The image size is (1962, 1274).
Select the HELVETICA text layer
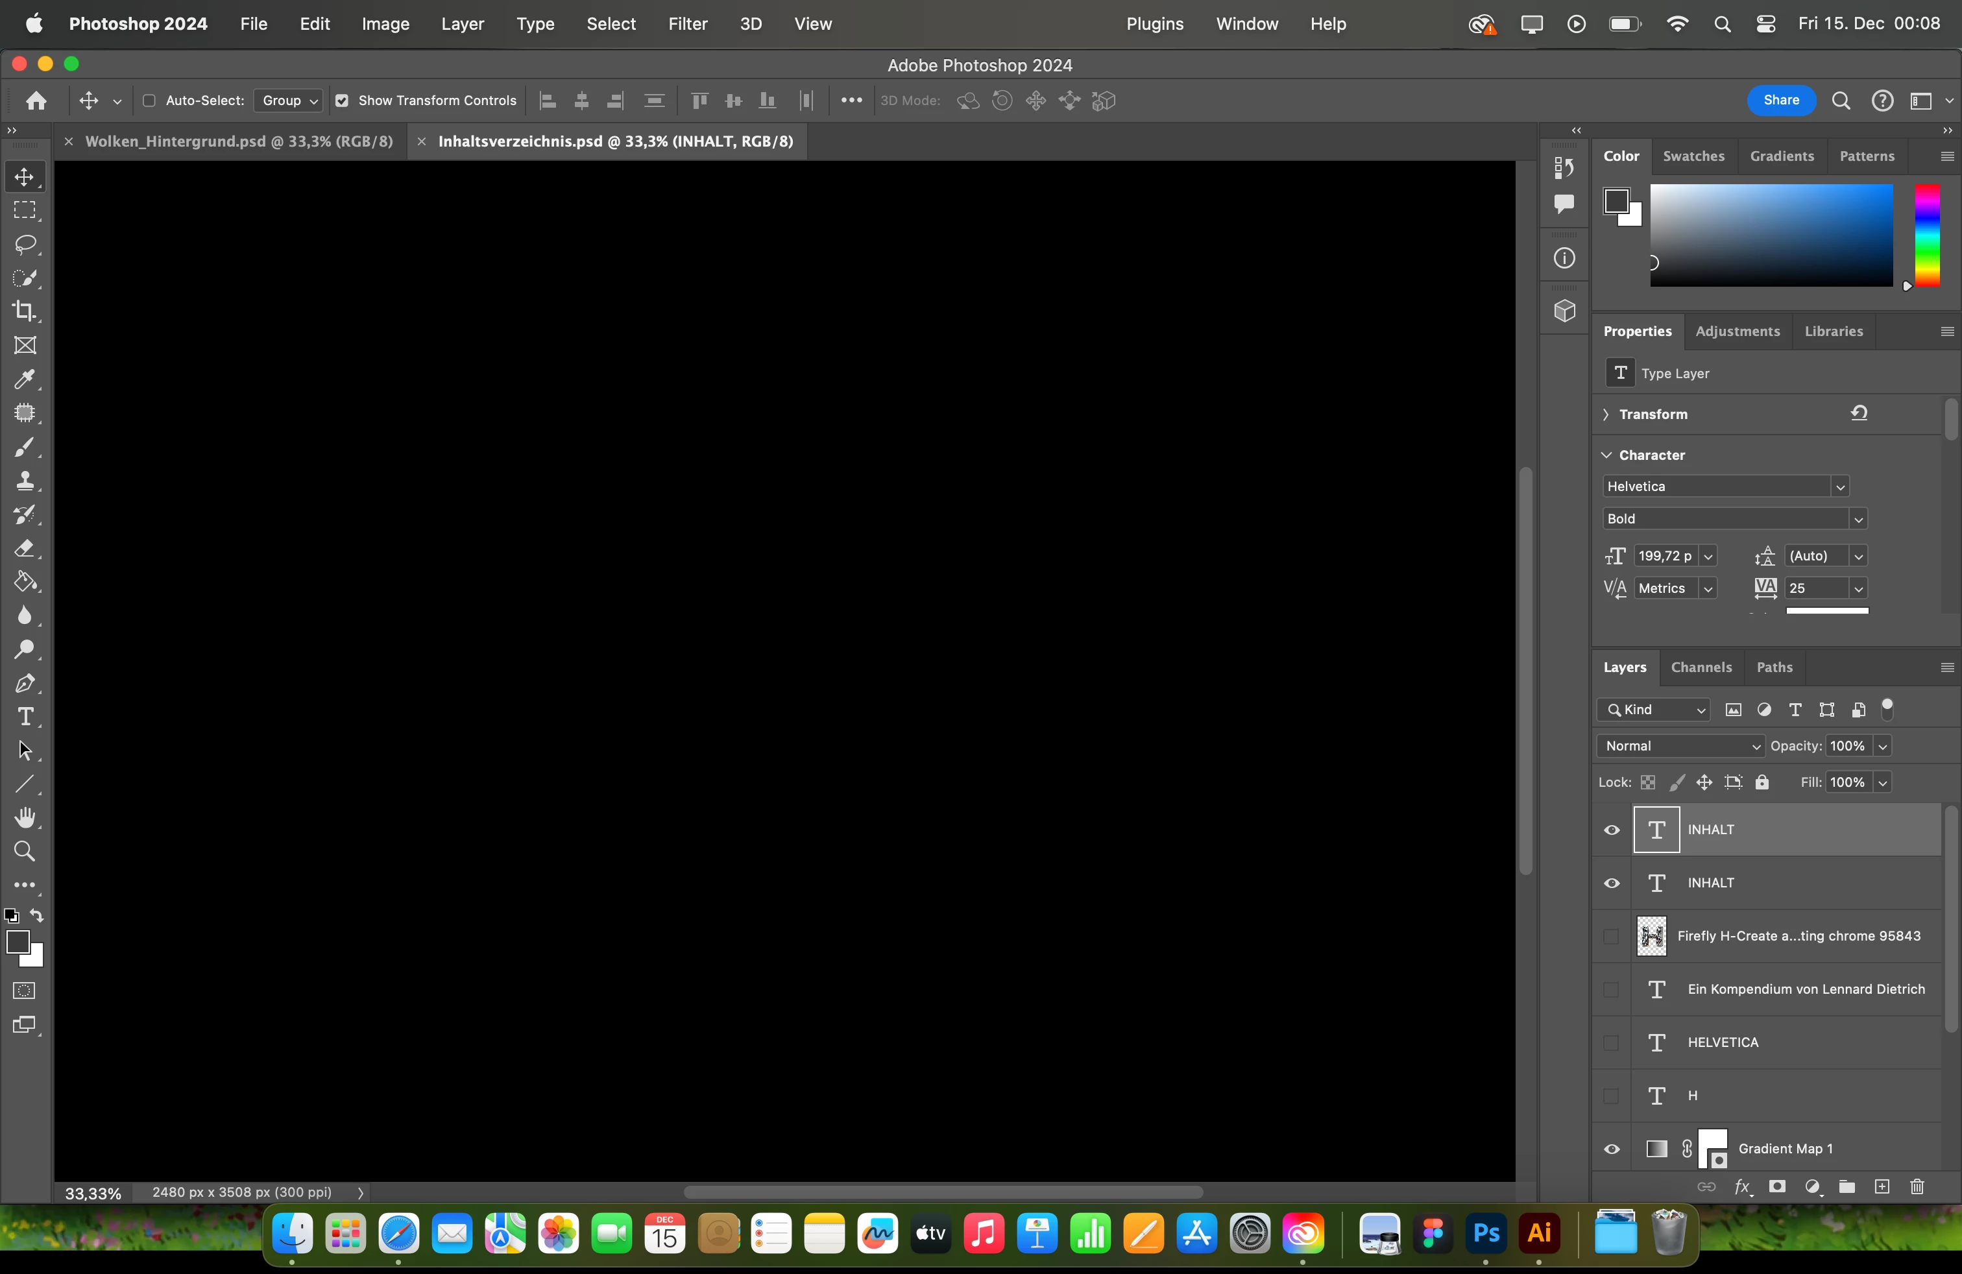(x=1722, y=1042)
